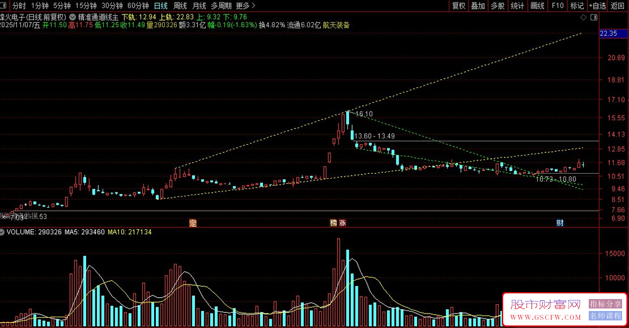629x328 pixels.
Task: Click the 叠加 overlay button
Action: tap(478, 6)
